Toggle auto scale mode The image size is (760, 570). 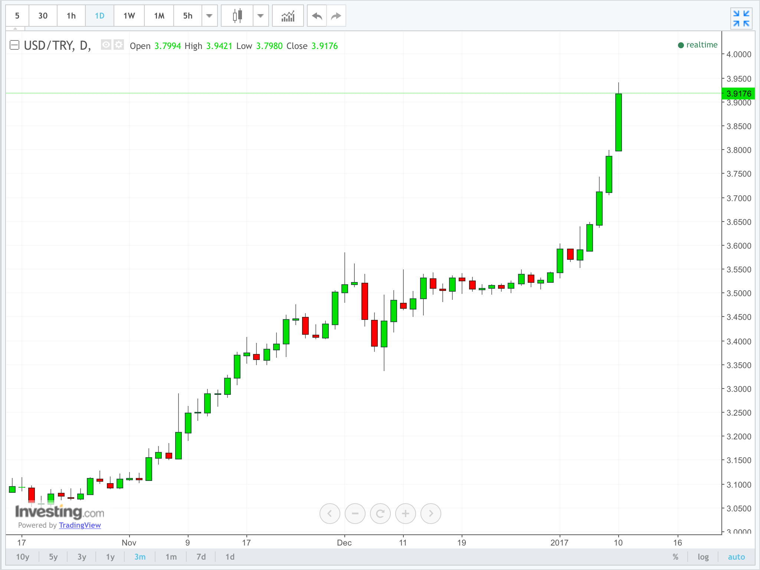click(736, 557)
